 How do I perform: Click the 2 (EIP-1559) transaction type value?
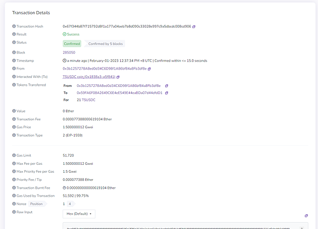73,135
